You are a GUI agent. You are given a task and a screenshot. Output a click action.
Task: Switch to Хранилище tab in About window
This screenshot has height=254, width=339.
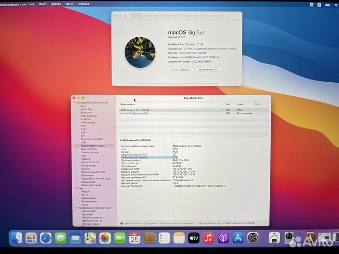coord(170,16)
